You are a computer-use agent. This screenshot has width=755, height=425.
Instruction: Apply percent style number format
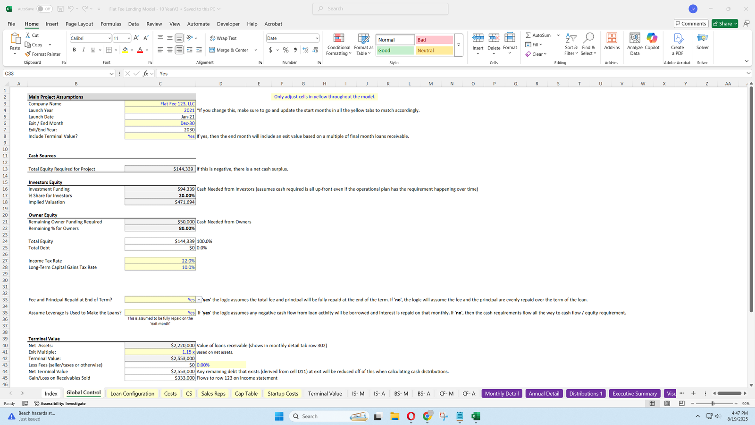285,50
